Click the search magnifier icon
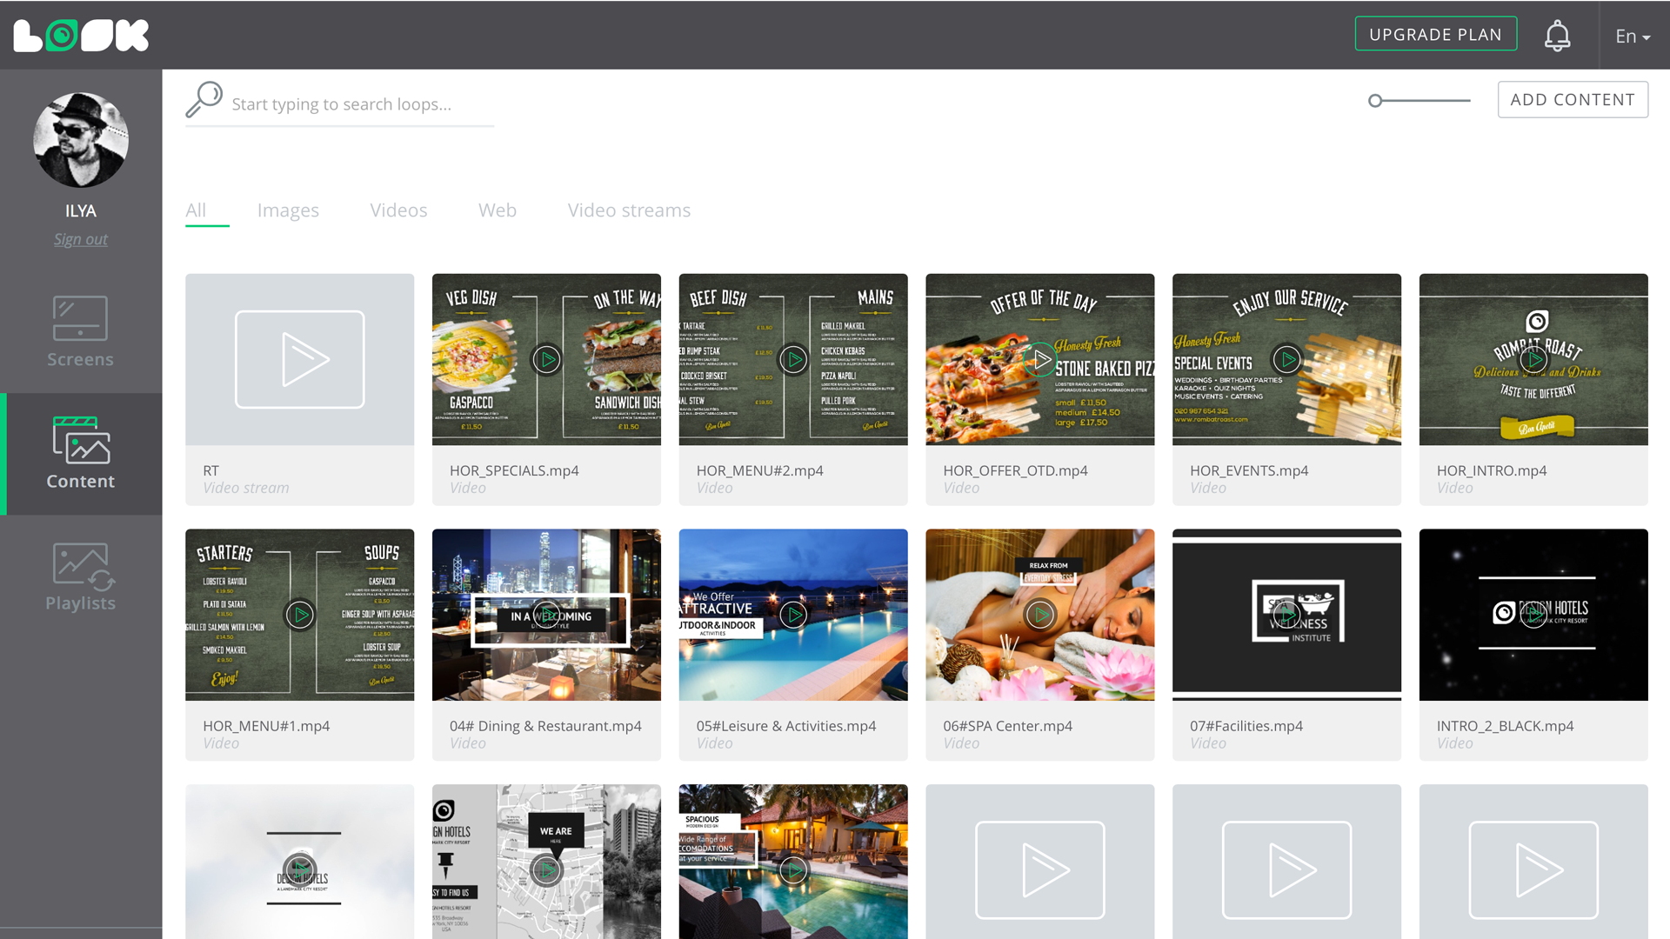Viewport: 1670px width, 939px height. [x=204, y=100]
